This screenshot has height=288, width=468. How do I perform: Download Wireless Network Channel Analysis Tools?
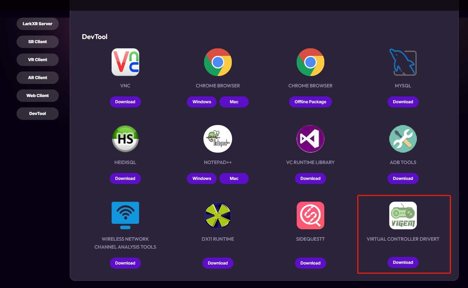(x=125, y=263)
